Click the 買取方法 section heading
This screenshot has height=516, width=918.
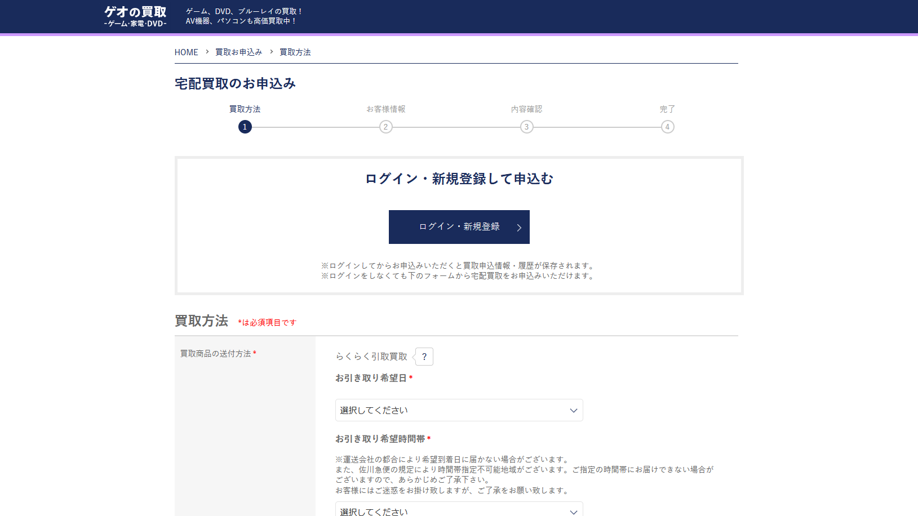click(201, 321)
